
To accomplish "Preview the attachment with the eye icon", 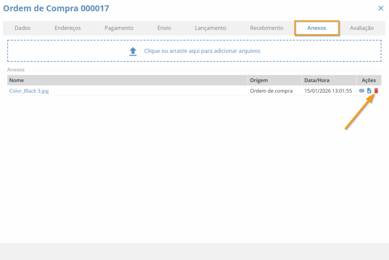I will click(362, 91).
